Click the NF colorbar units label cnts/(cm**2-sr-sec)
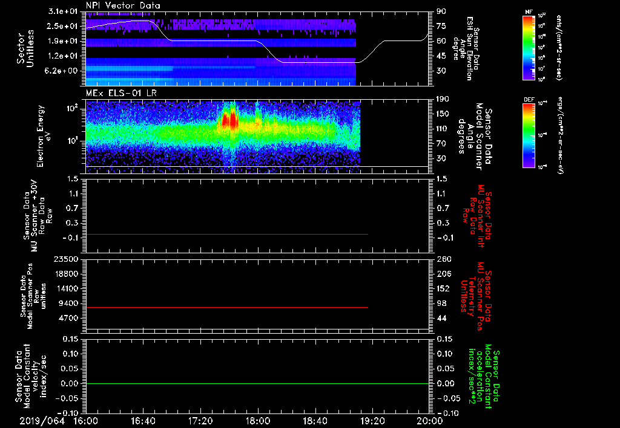This screenshot has width=620, height=428. (x=559, y=48)
